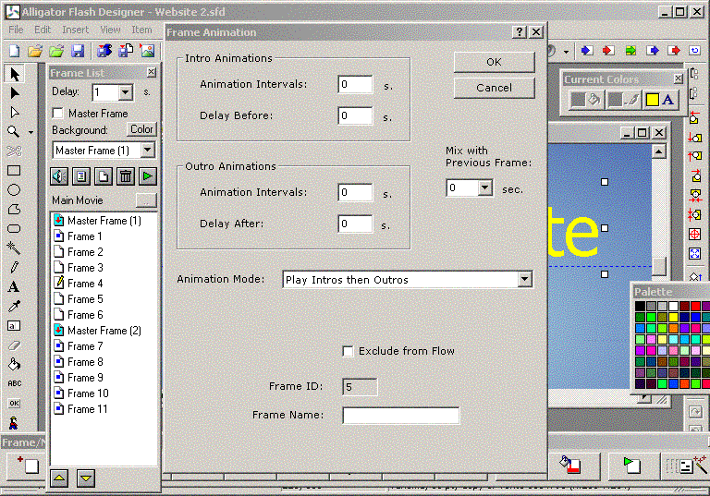
Task: Enable the Exclude from Flow checkbox
Action: point(348,351)
